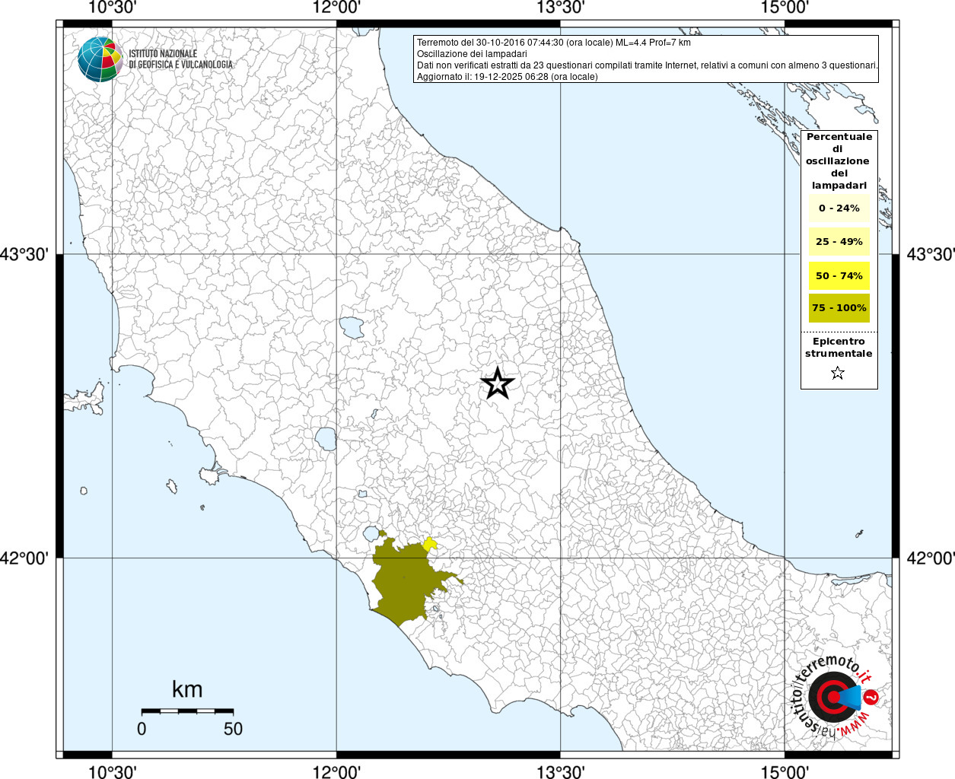Click the legend's epicenter star symbol
955x779 pixels.
click(x=838, y=373)
